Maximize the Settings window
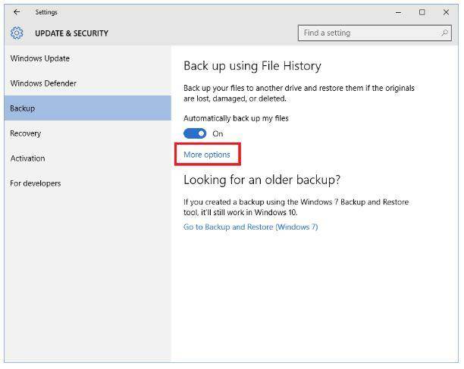The width and height of the screenshot is (464, 369). 422,12
